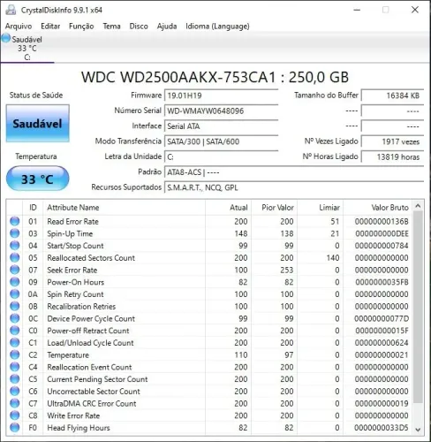Minimize the CrystalDiskInfo window

coord(357,10)
